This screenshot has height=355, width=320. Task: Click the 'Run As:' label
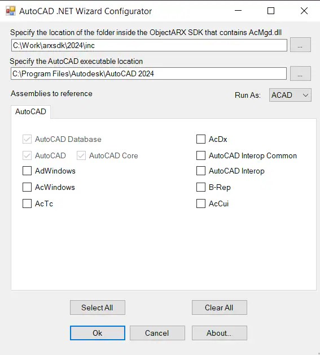[x=248, y=95]
